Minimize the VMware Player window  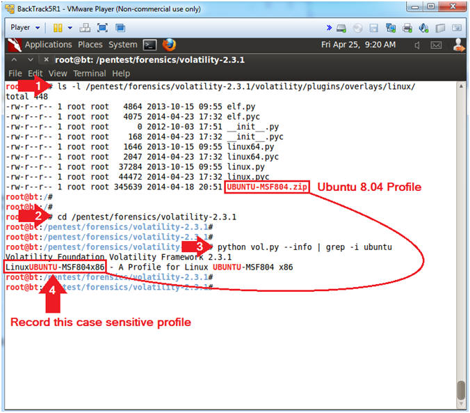pos(415,6)
